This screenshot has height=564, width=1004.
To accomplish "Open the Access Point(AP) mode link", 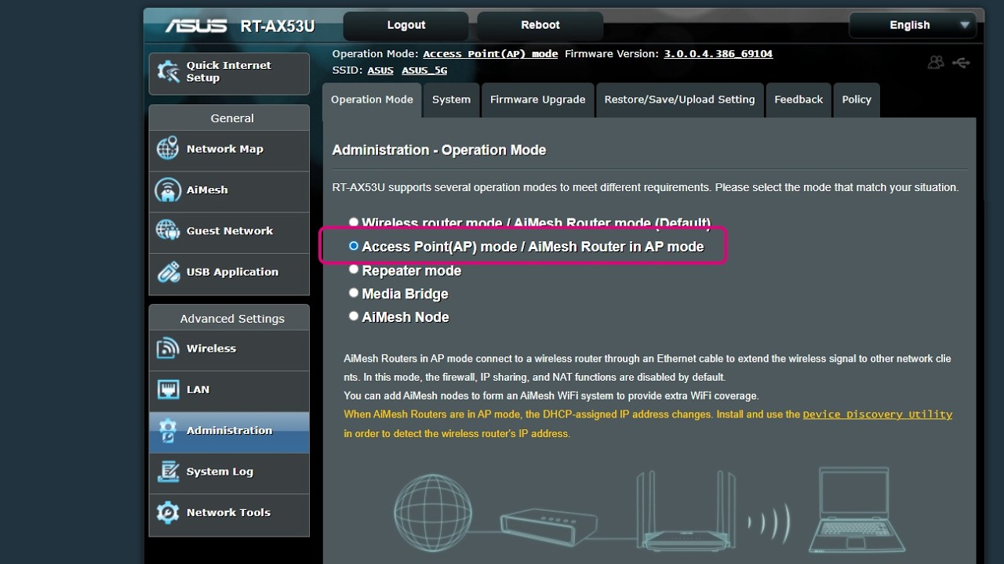I will [x=490, y=54].
